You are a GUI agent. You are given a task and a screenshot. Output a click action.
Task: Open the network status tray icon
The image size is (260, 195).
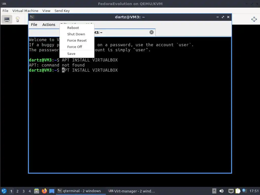pos(231,191)
